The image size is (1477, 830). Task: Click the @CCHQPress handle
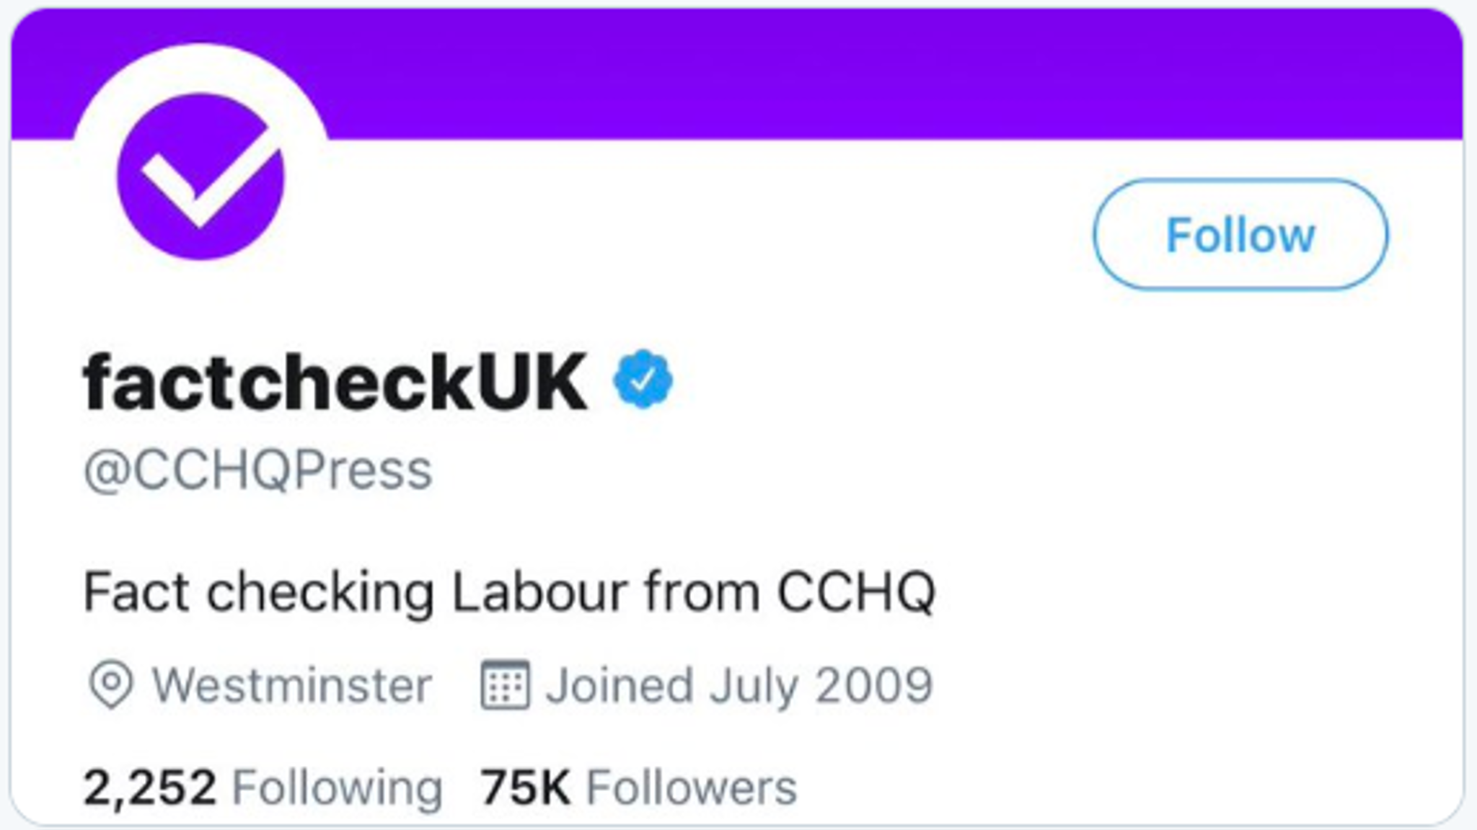257,471
